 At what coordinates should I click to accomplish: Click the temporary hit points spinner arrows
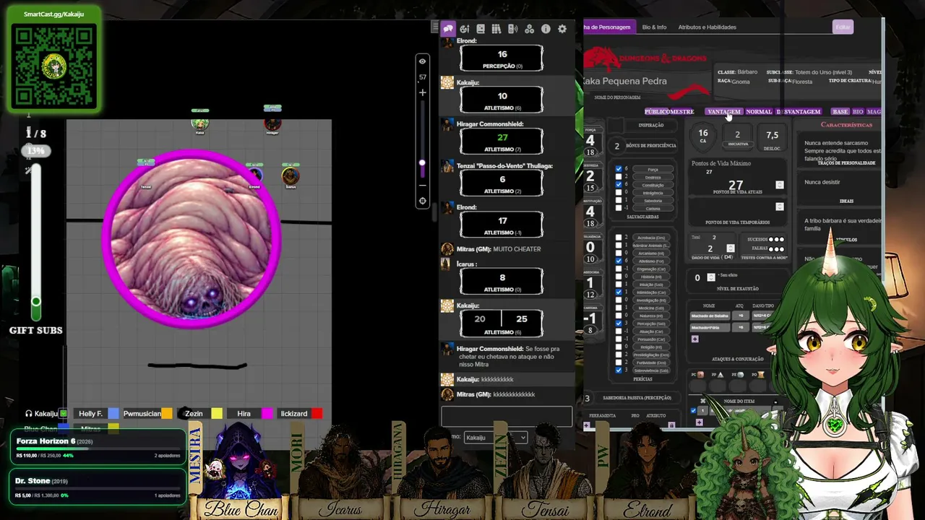click(x=780, y=207)
